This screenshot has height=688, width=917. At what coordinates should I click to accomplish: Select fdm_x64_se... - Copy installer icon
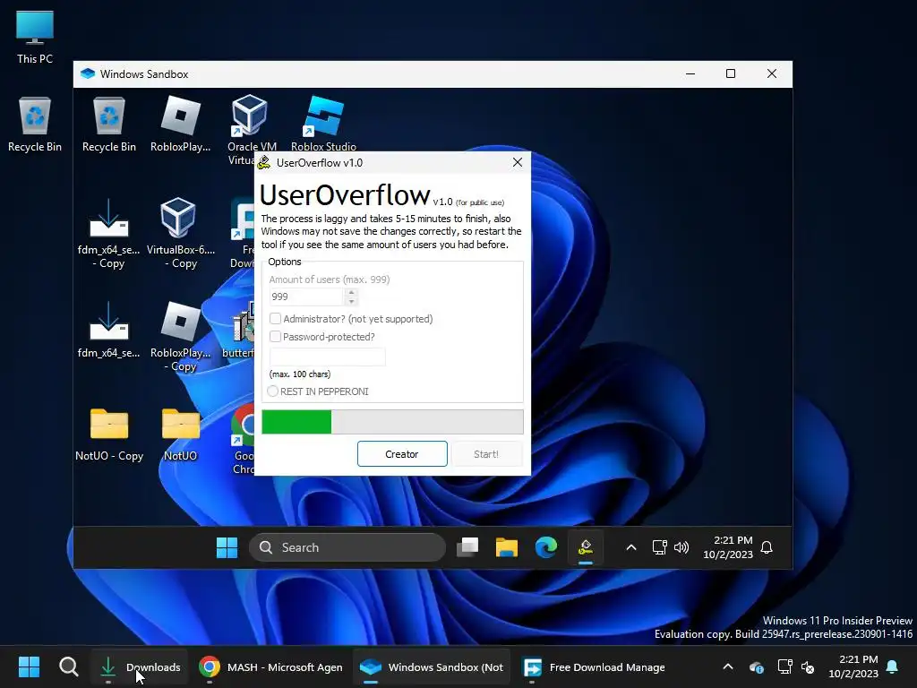click(x=108, y=234)
